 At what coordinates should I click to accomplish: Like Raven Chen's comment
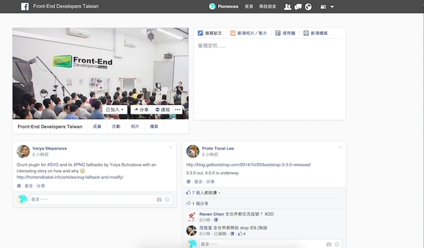pyautogui.click(x=216, y=220)
